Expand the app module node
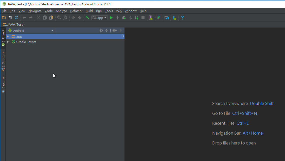The width and height of the screenshot is (285, 161). [x=8, y=36]
